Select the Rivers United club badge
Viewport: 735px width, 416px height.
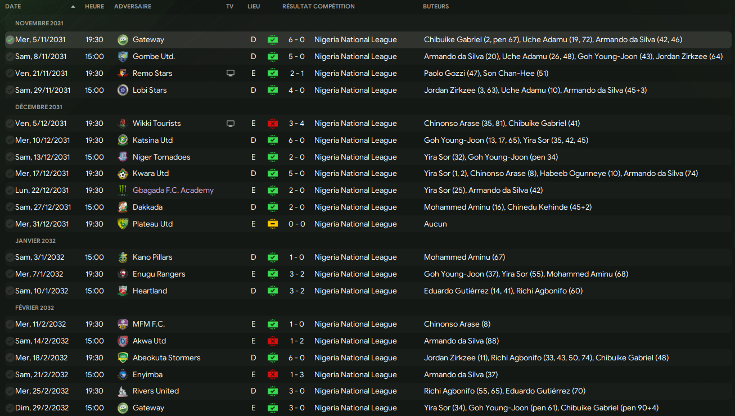123,391
